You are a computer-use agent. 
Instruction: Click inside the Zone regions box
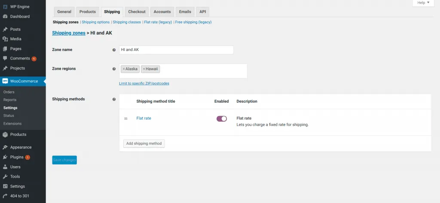click(x=183, y=71)
